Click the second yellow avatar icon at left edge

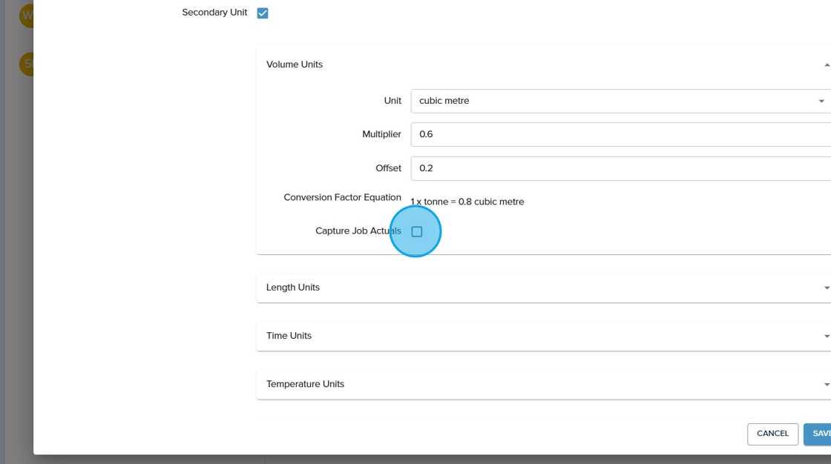coord(27,64)
